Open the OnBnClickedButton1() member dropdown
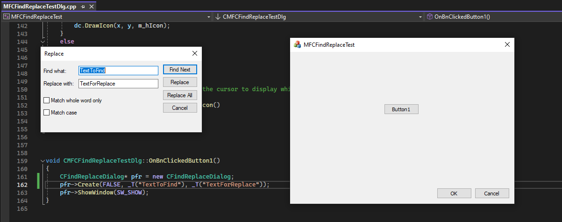The height and width of the screenshot is (222, 562). pyautogui.click(x=493, y=16)
